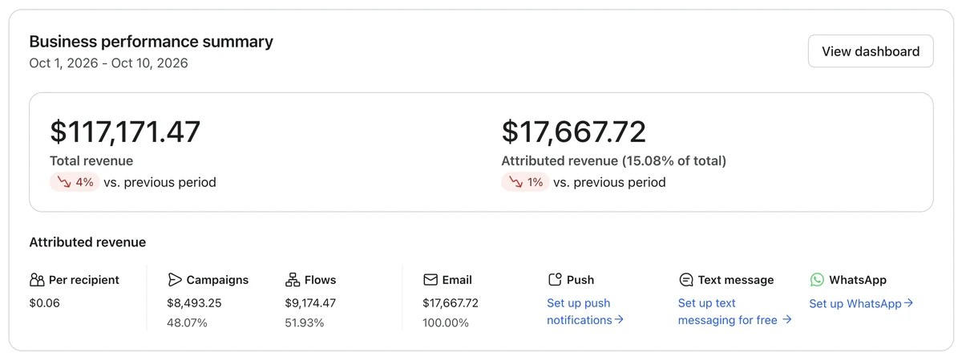Open the View dashboard button
Screen dimensions: 962x357
[871, 51]
